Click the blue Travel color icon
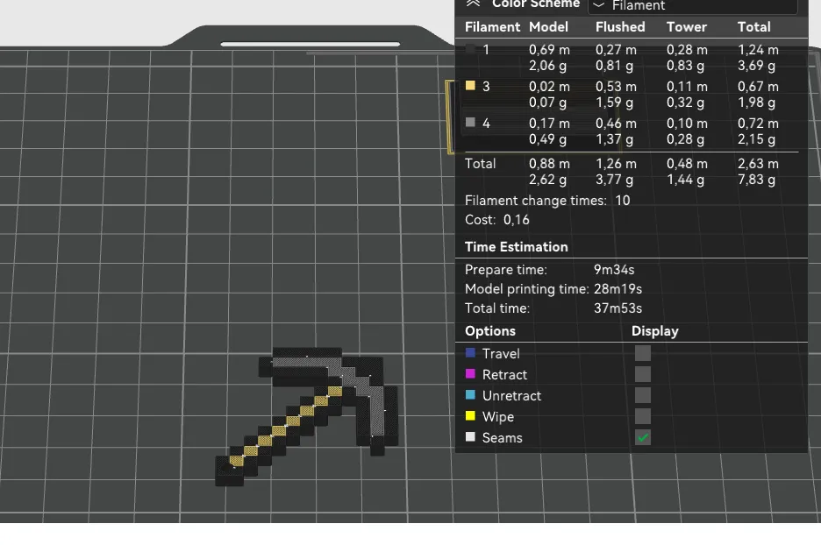 470,353
